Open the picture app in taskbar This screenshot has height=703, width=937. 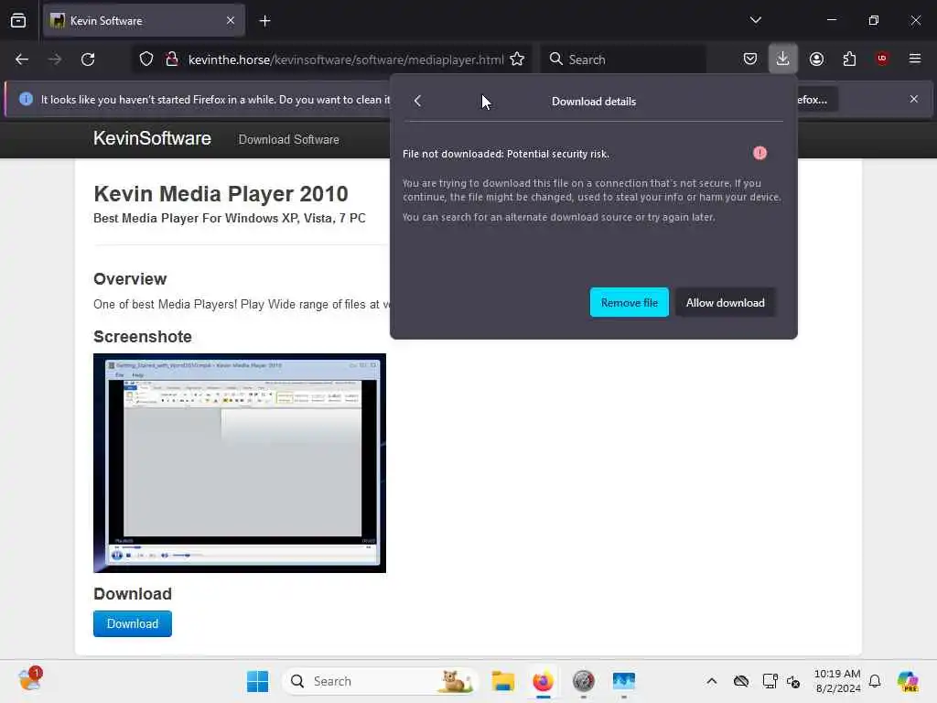tap(624, 681)
